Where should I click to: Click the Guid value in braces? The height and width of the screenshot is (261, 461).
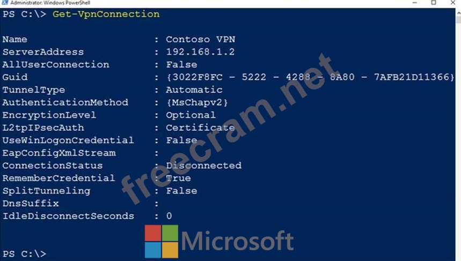[311, 77]
